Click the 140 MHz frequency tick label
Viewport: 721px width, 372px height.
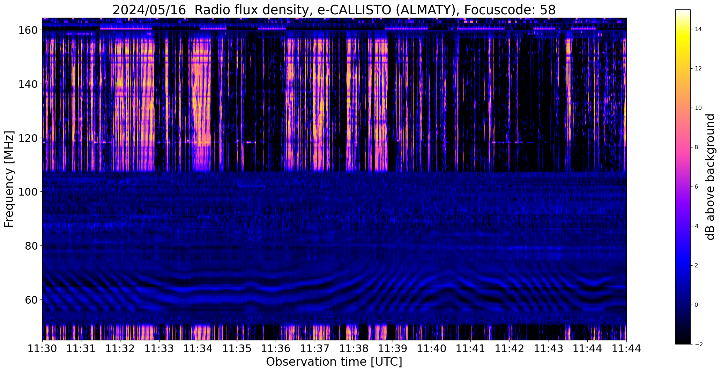pos(28,84)
